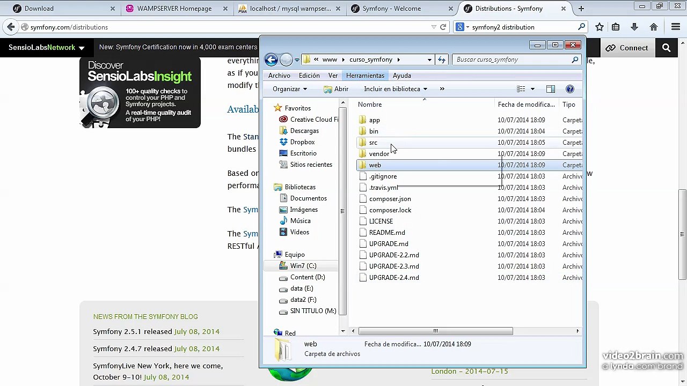
Task: Select the composer.json file
Action: tap(390, 199)
